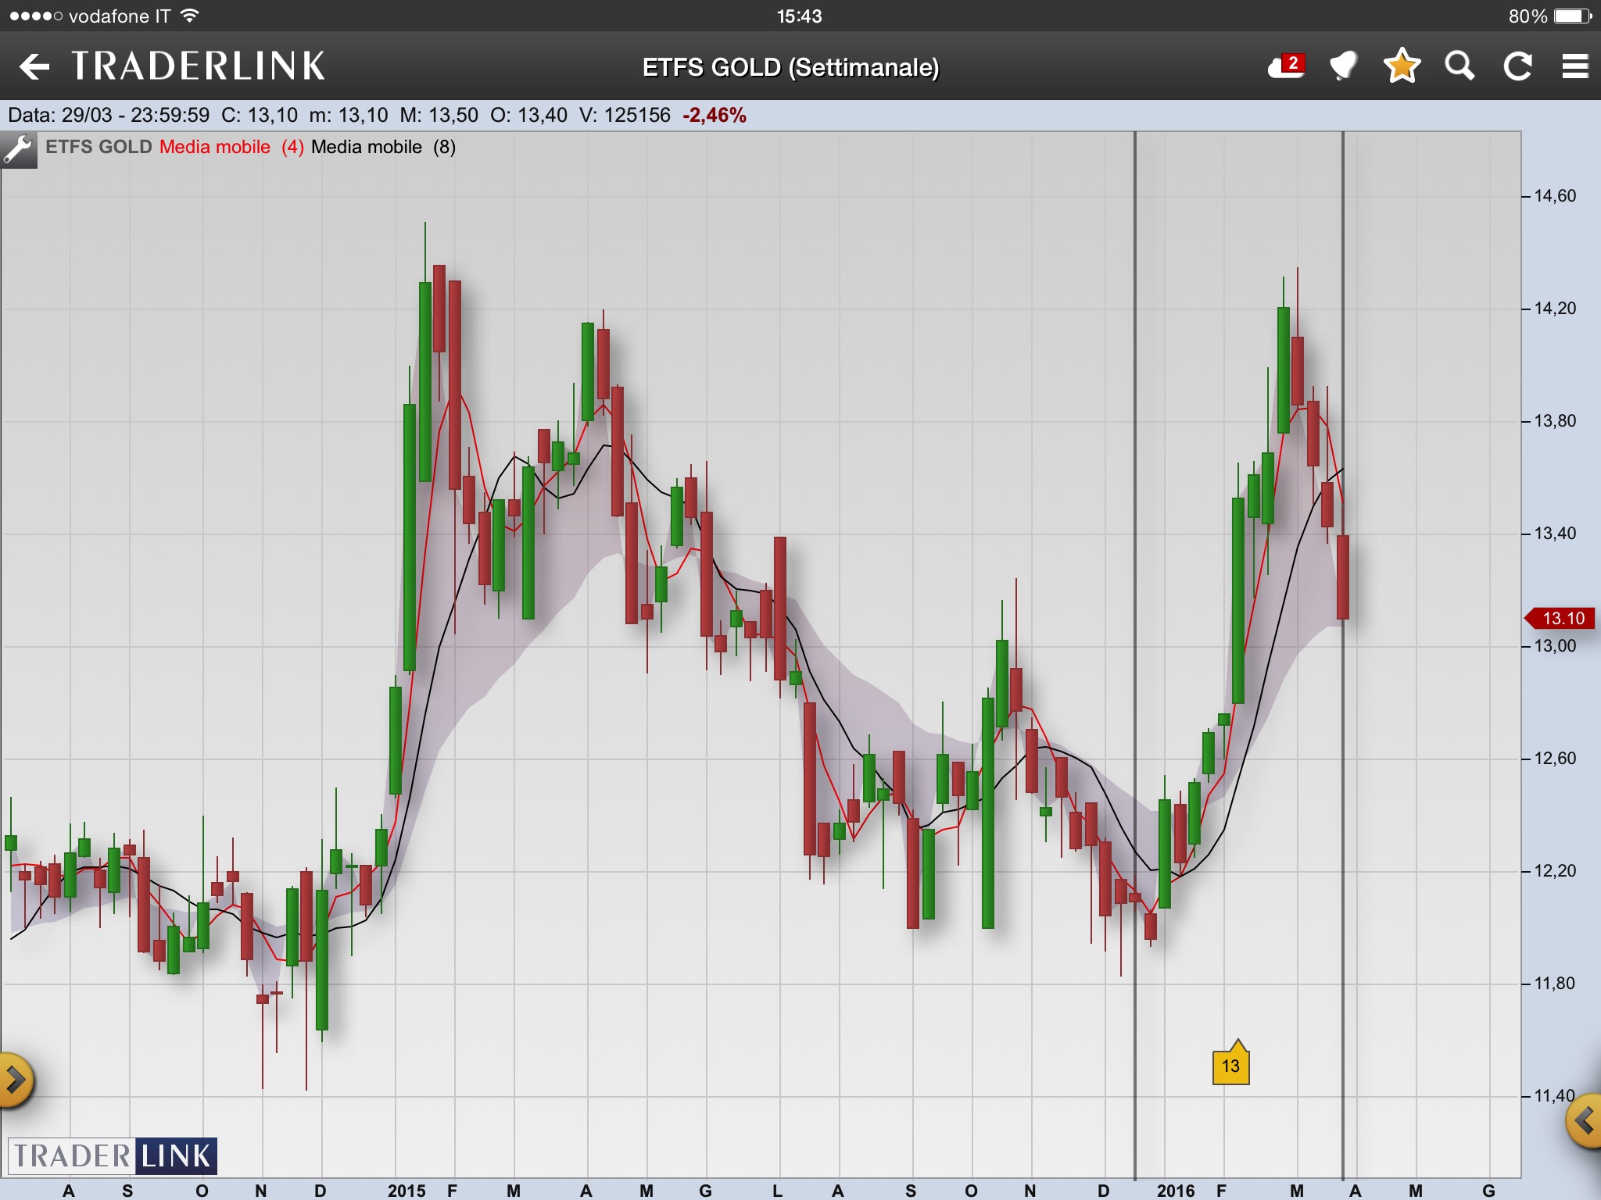Click the M: 13,50 high value
Viewport: 1601px width, 1200px height.
[439, 116]
